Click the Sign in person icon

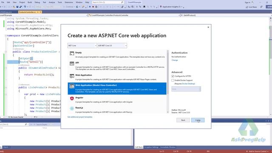(x=252, y=3)
